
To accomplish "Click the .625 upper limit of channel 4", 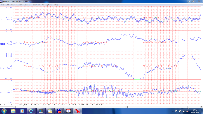I will tap(10, 81).
